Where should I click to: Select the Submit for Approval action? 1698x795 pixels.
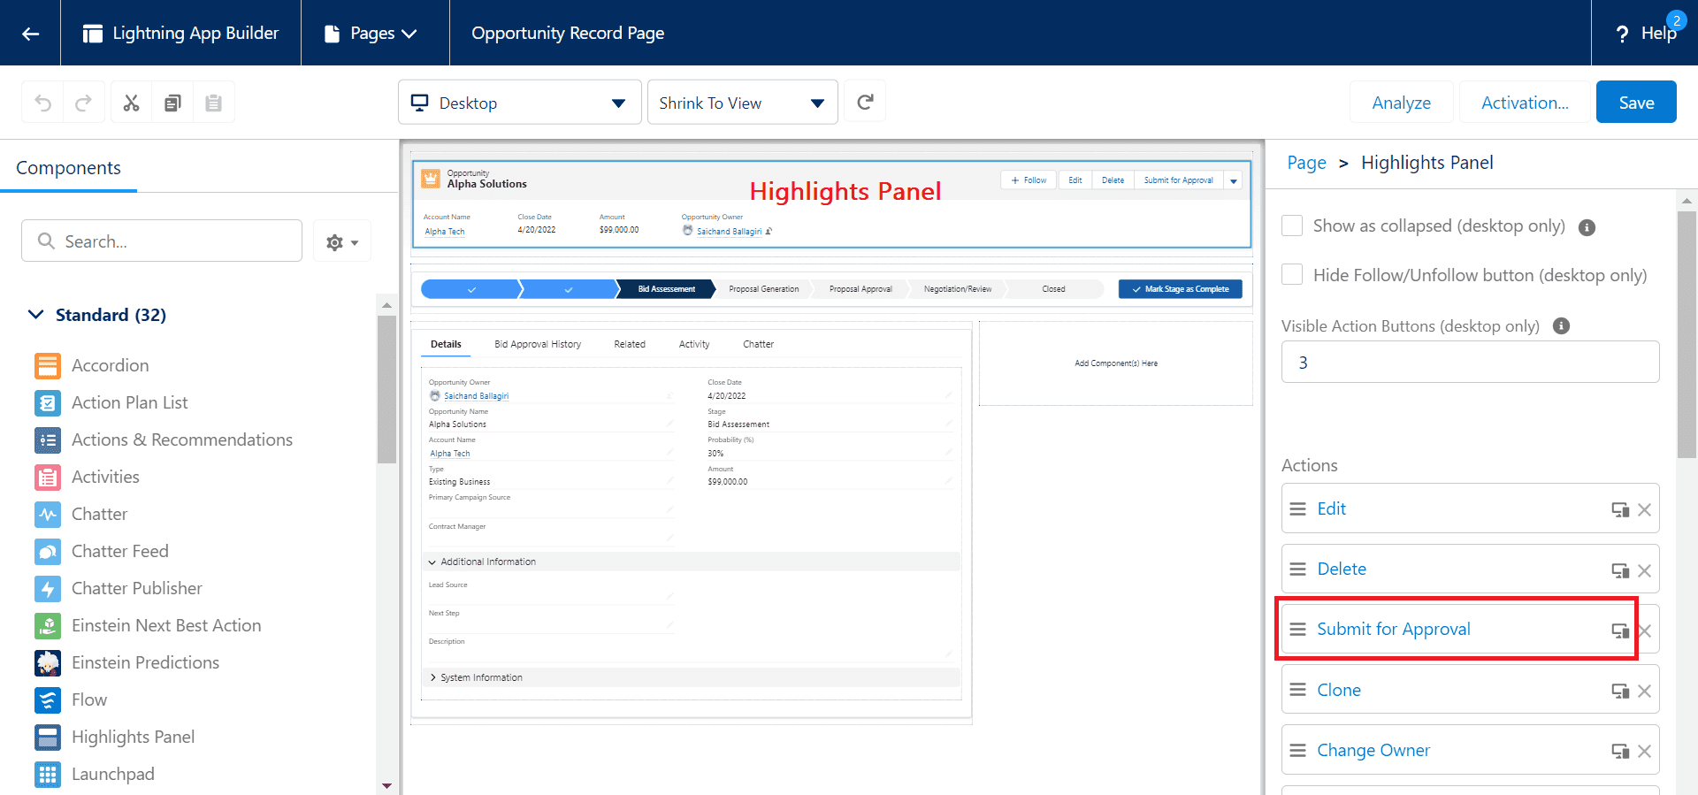pos(1470,630)
